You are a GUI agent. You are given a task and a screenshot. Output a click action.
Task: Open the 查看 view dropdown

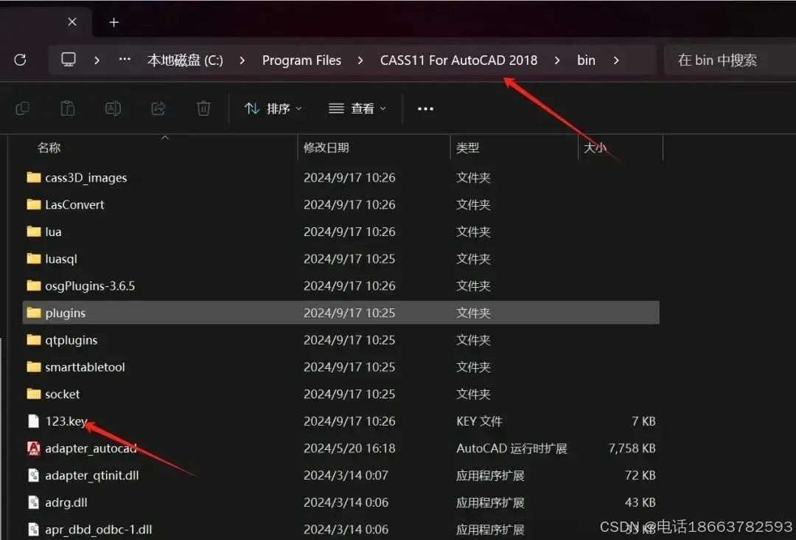click(x=357, y=108)
